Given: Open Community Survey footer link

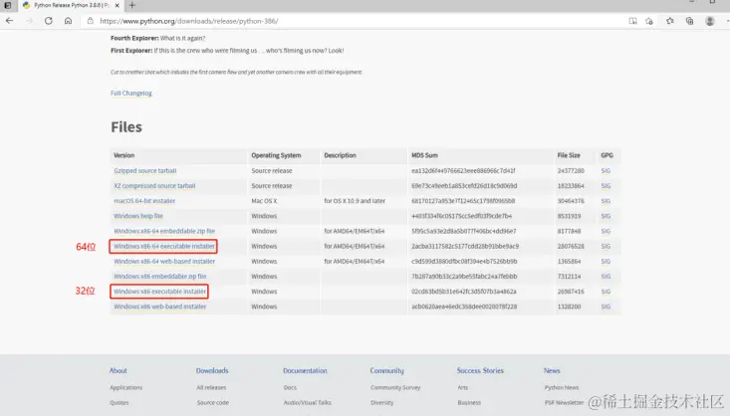Looking at the screenshot, I should click(395, 387).
